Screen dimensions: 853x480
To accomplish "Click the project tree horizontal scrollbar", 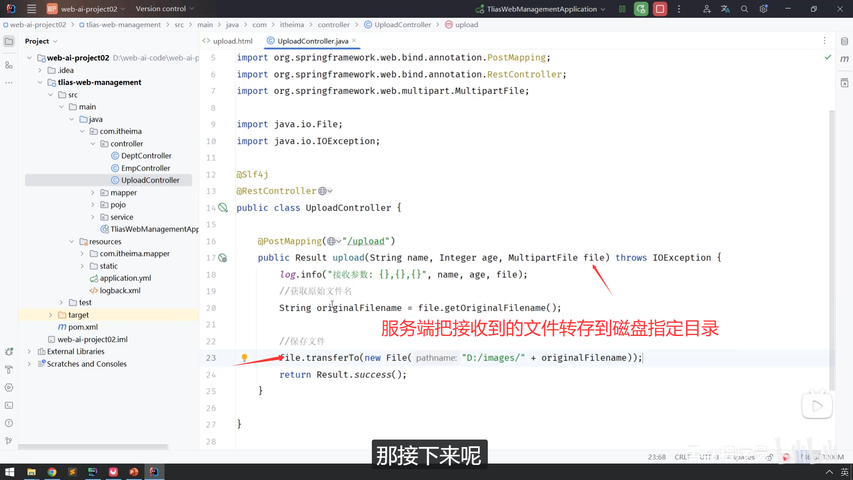I will pyautogui.click(x=93, y=447).
